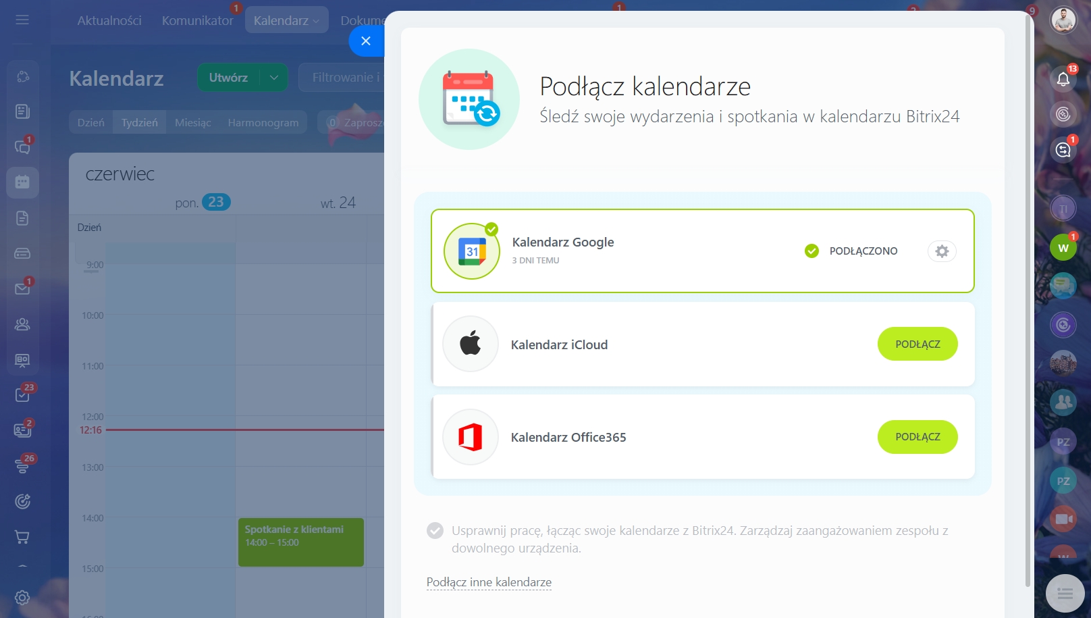Click the Google Calendar logo icon
The image size is (1091, 618).
click(x=472, y=251)
